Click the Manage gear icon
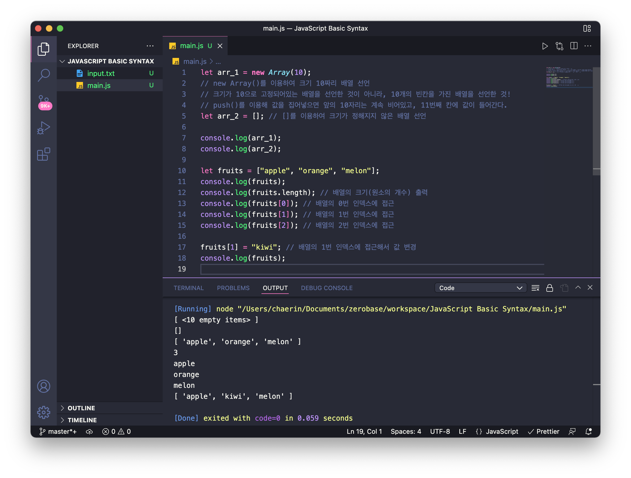The image size is (631, 478). pos(44,412)
